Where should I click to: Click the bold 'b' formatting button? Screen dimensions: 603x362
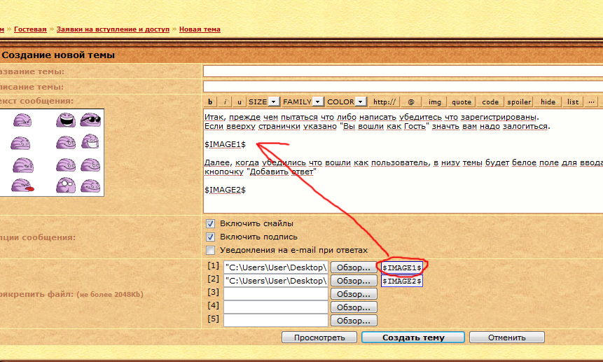pos(210,102)
